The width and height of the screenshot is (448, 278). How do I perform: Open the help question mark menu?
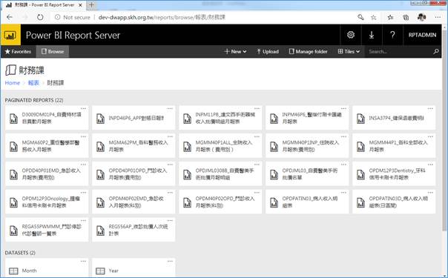coord(392,35)
